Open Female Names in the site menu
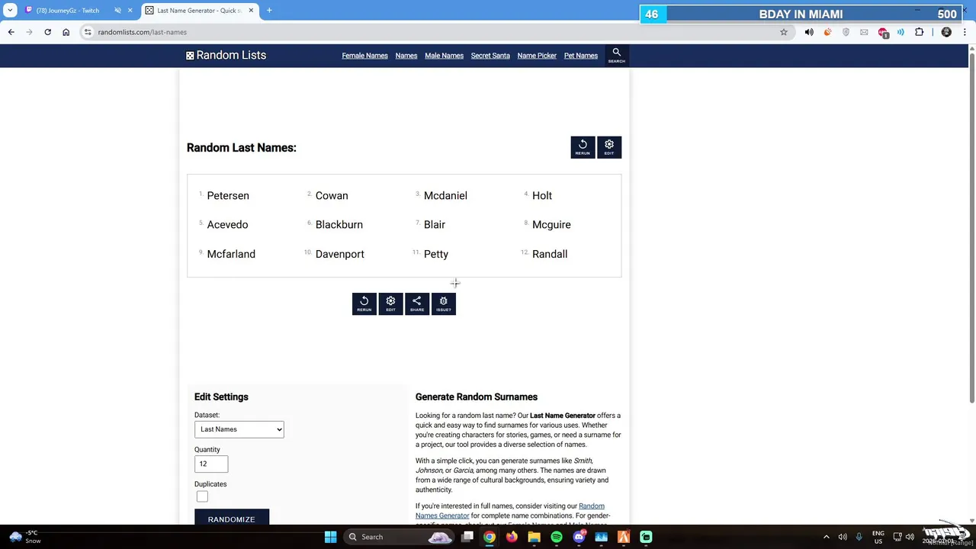The image size is (976, 549). click(364, 56)
